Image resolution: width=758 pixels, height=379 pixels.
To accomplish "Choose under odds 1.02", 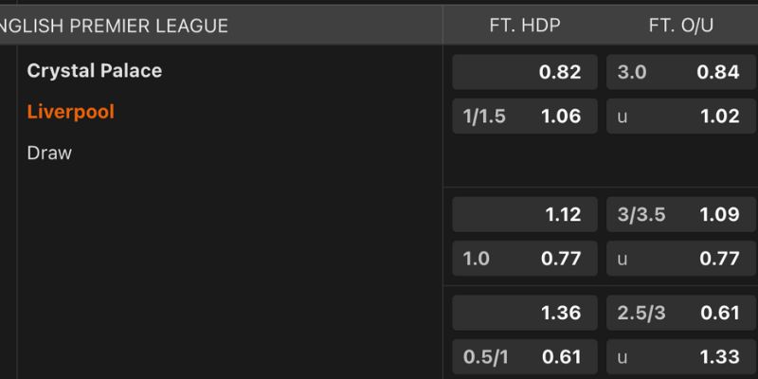I will (678, 117).
